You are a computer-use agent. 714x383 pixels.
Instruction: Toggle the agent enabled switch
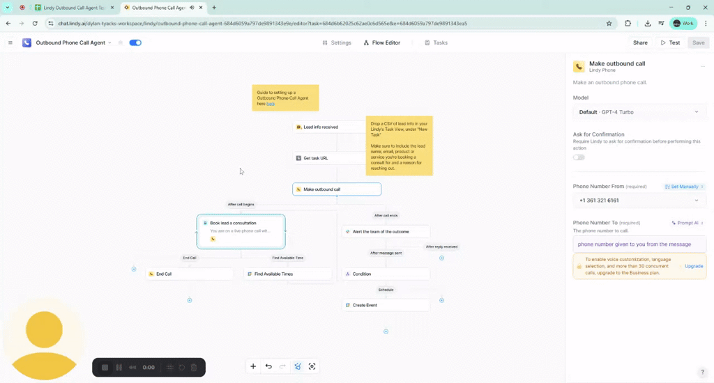[x=135, y=43]
